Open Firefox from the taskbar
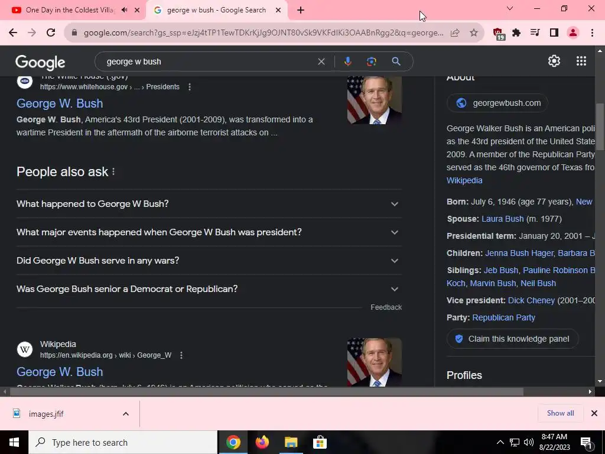This screenshot has height=454, width=605. tap(262, 442)
